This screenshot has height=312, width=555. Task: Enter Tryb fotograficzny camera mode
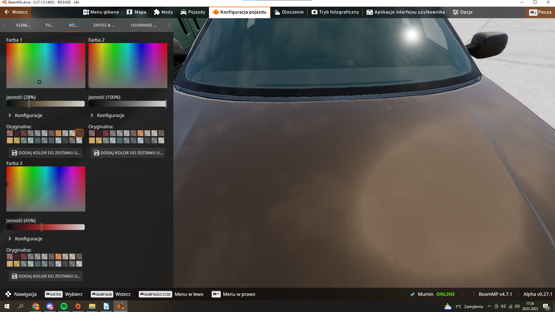(335, 12)
